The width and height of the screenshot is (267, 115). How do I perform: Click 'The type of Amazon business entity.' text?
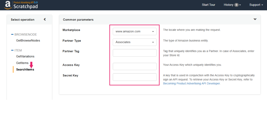[x=186, y=41]
